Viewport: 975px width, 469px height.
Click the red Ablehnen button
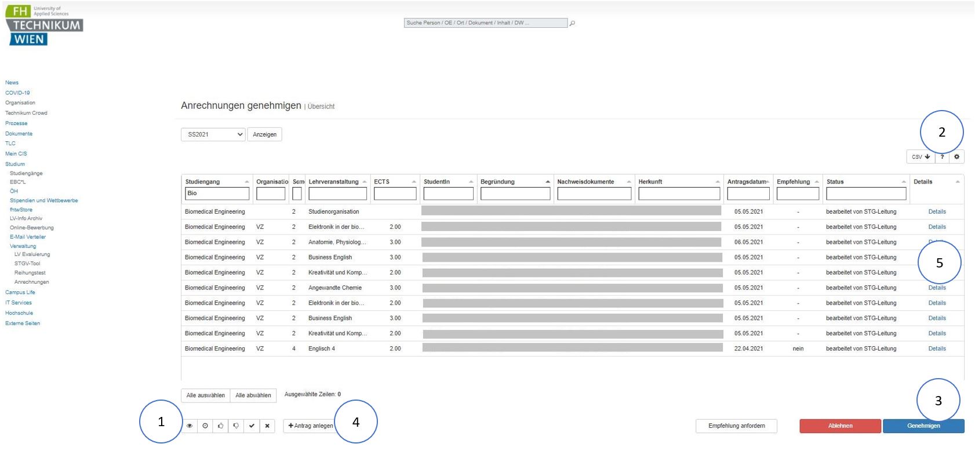click(x=840, y=426)
